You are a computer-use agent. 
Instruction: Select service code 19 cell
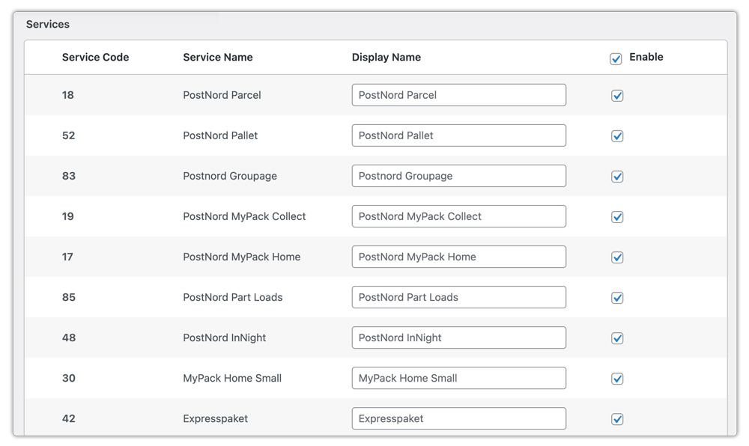tap(68, 216)
